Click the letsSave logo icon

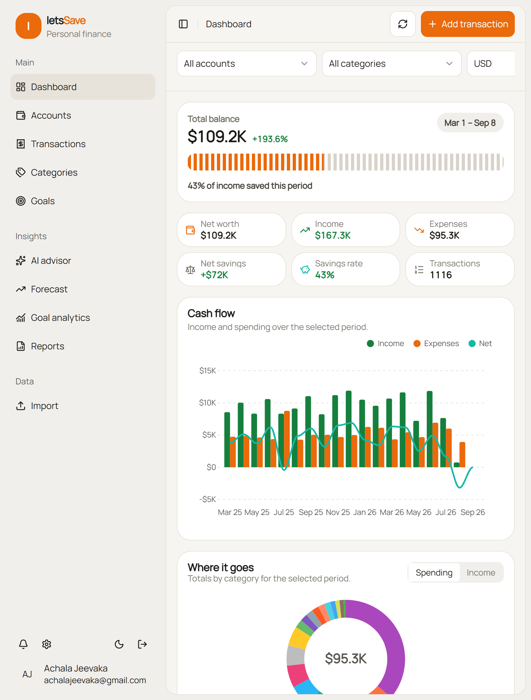[x=28, y=26]
